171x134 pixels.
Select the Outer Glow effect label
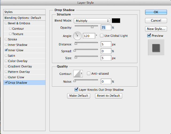coord(16,77)
